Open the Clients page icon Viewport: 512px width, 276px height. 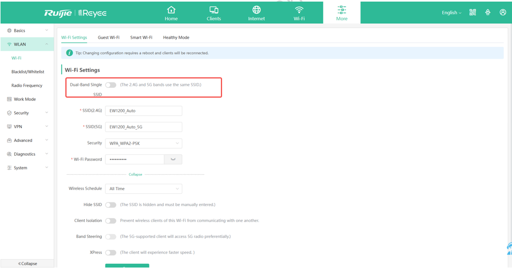[214, 10]
